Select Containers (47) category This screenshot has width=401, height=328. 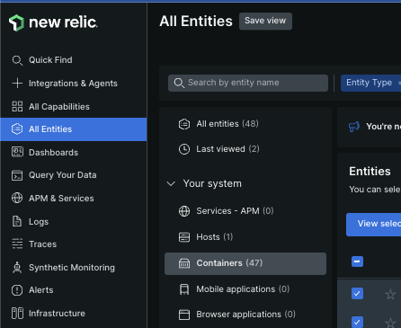[x=245, y=263]
